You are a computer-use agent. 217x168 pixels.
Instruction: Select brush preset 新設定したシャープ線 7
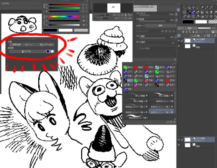click(136, 117)
